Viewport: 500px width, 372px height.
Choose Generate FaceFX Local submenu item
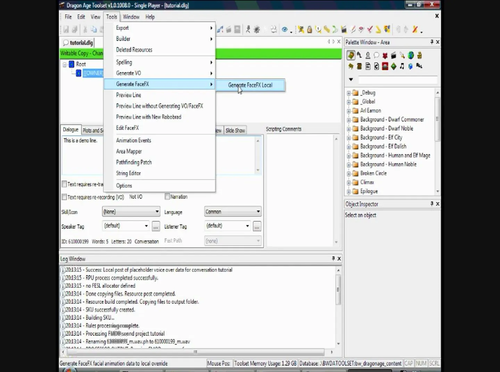point(250,85)
